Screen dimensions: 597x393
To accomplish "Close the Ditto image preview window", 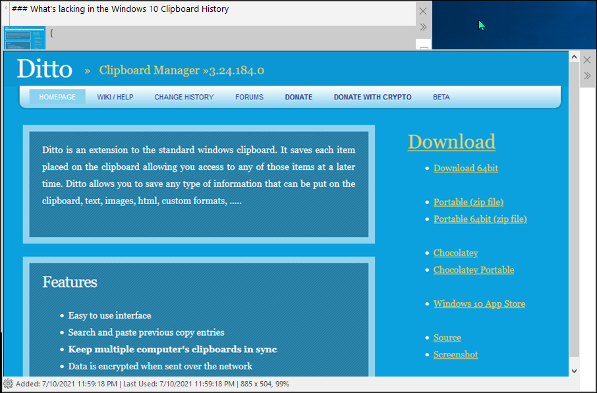I will point(587,60).
